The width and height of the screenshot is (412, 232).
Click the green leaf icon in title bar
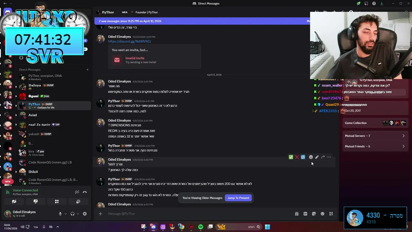click(359, 4)
